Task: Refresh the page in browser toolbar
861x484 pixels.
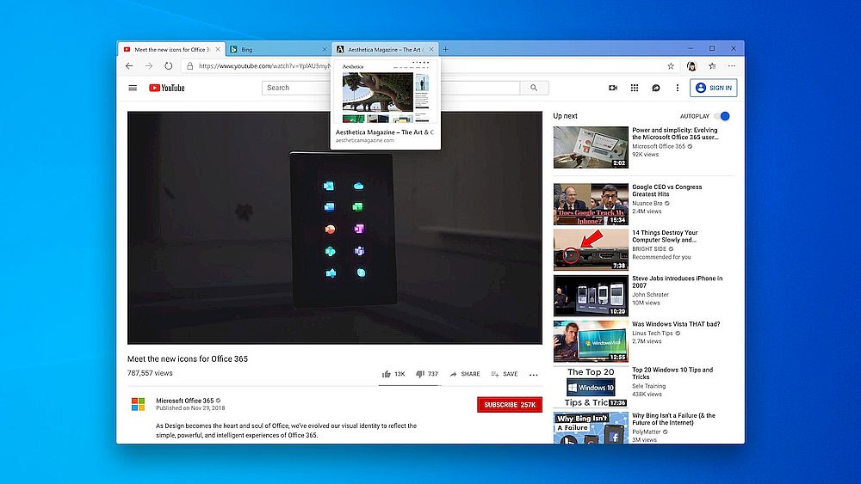Action: point(169,65)
